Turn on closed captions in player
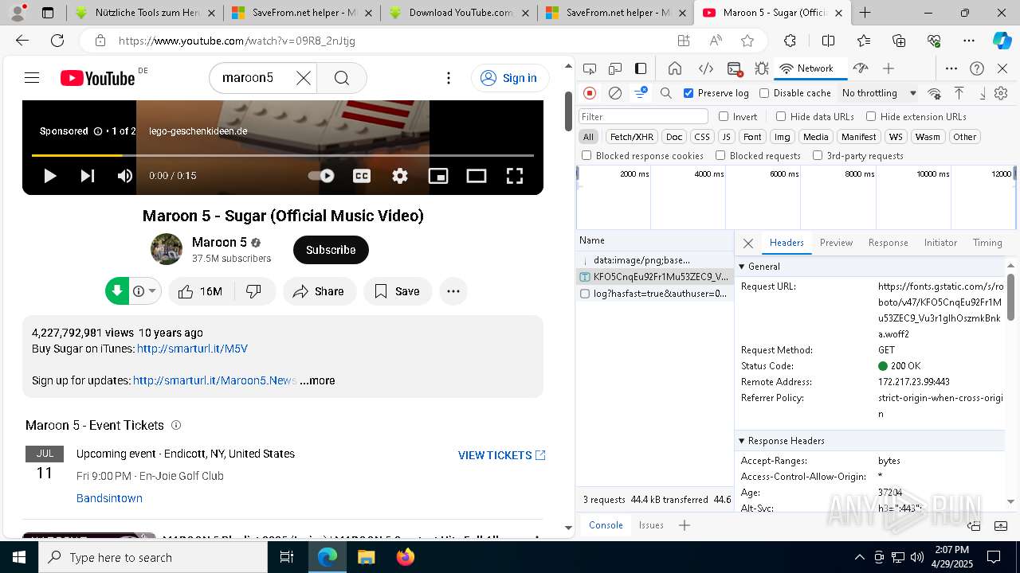The image size is (1020, 573). [x=362, y=176]
